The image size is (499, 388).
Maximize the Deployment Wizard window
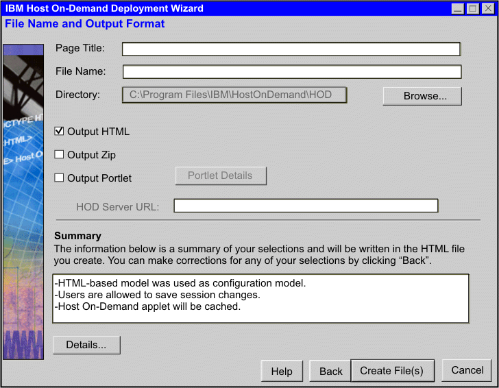click(x=473, y=8)
